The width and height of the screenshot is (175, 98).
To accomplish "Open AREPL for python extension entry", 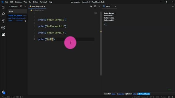I will click(x=17, y=18).
